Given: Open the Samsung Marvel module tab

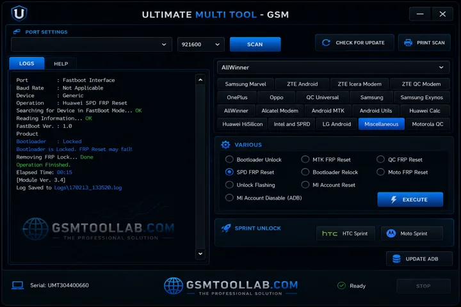Looking at the screenshot, I should click(x=245, y=84).
